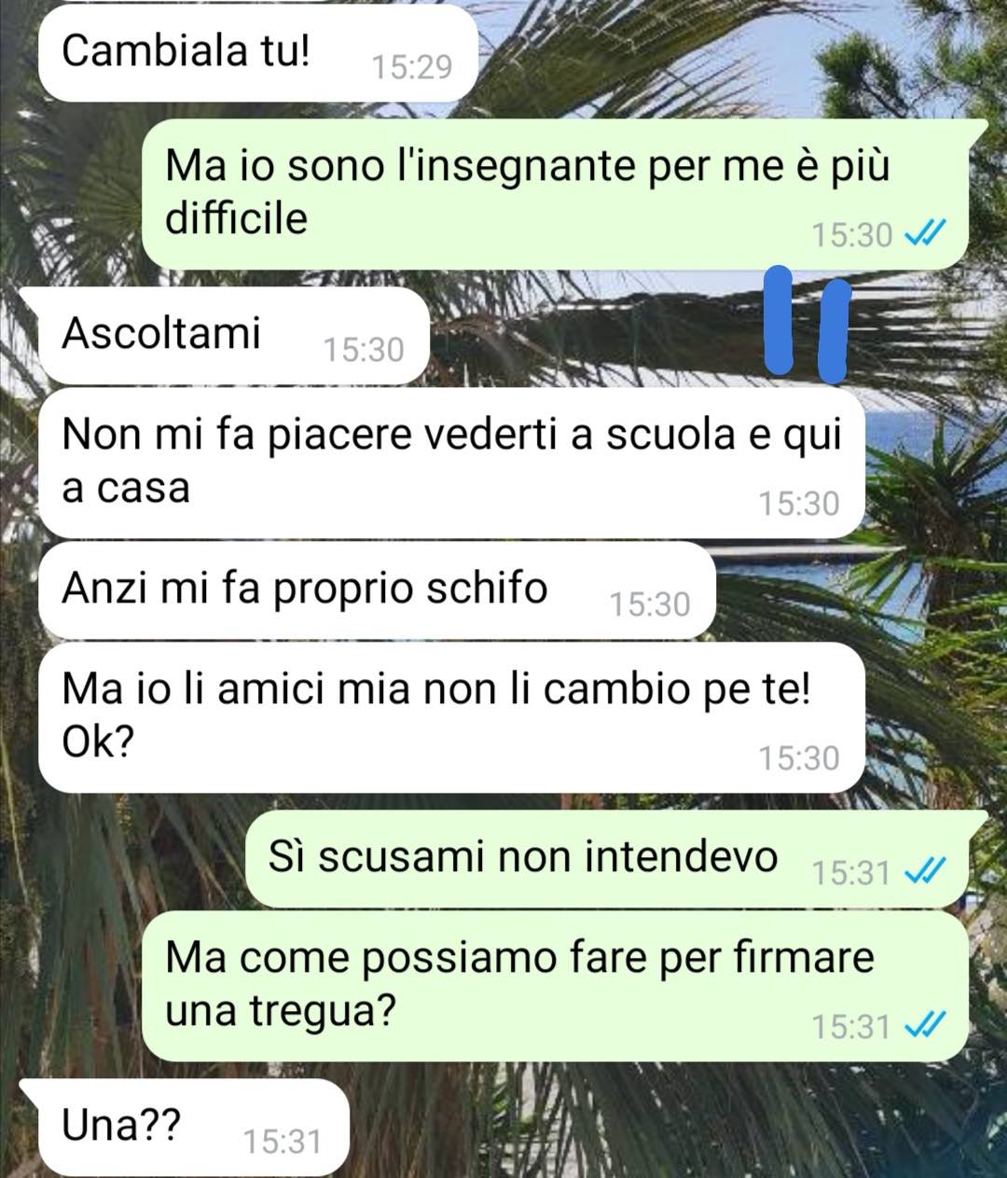Tap the 'Una??' message bubble

184,1128
